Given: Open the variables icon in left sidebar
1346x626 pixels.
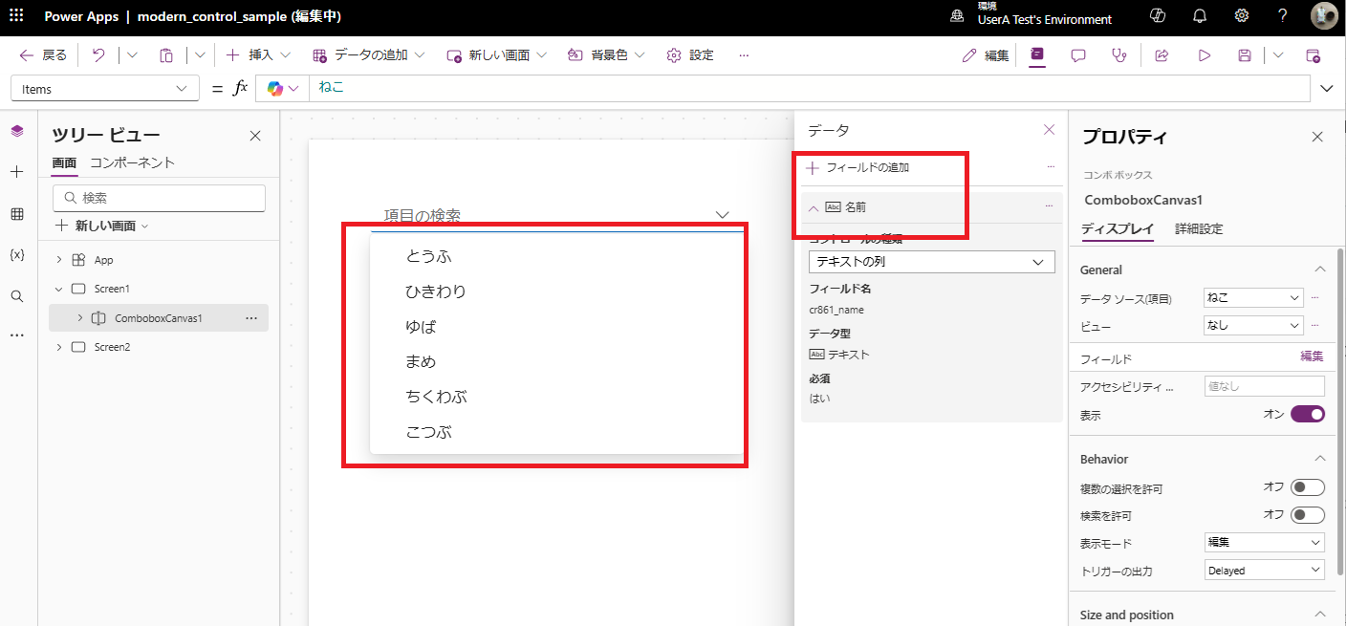Looking at the screenshot, I should [17, 255].
